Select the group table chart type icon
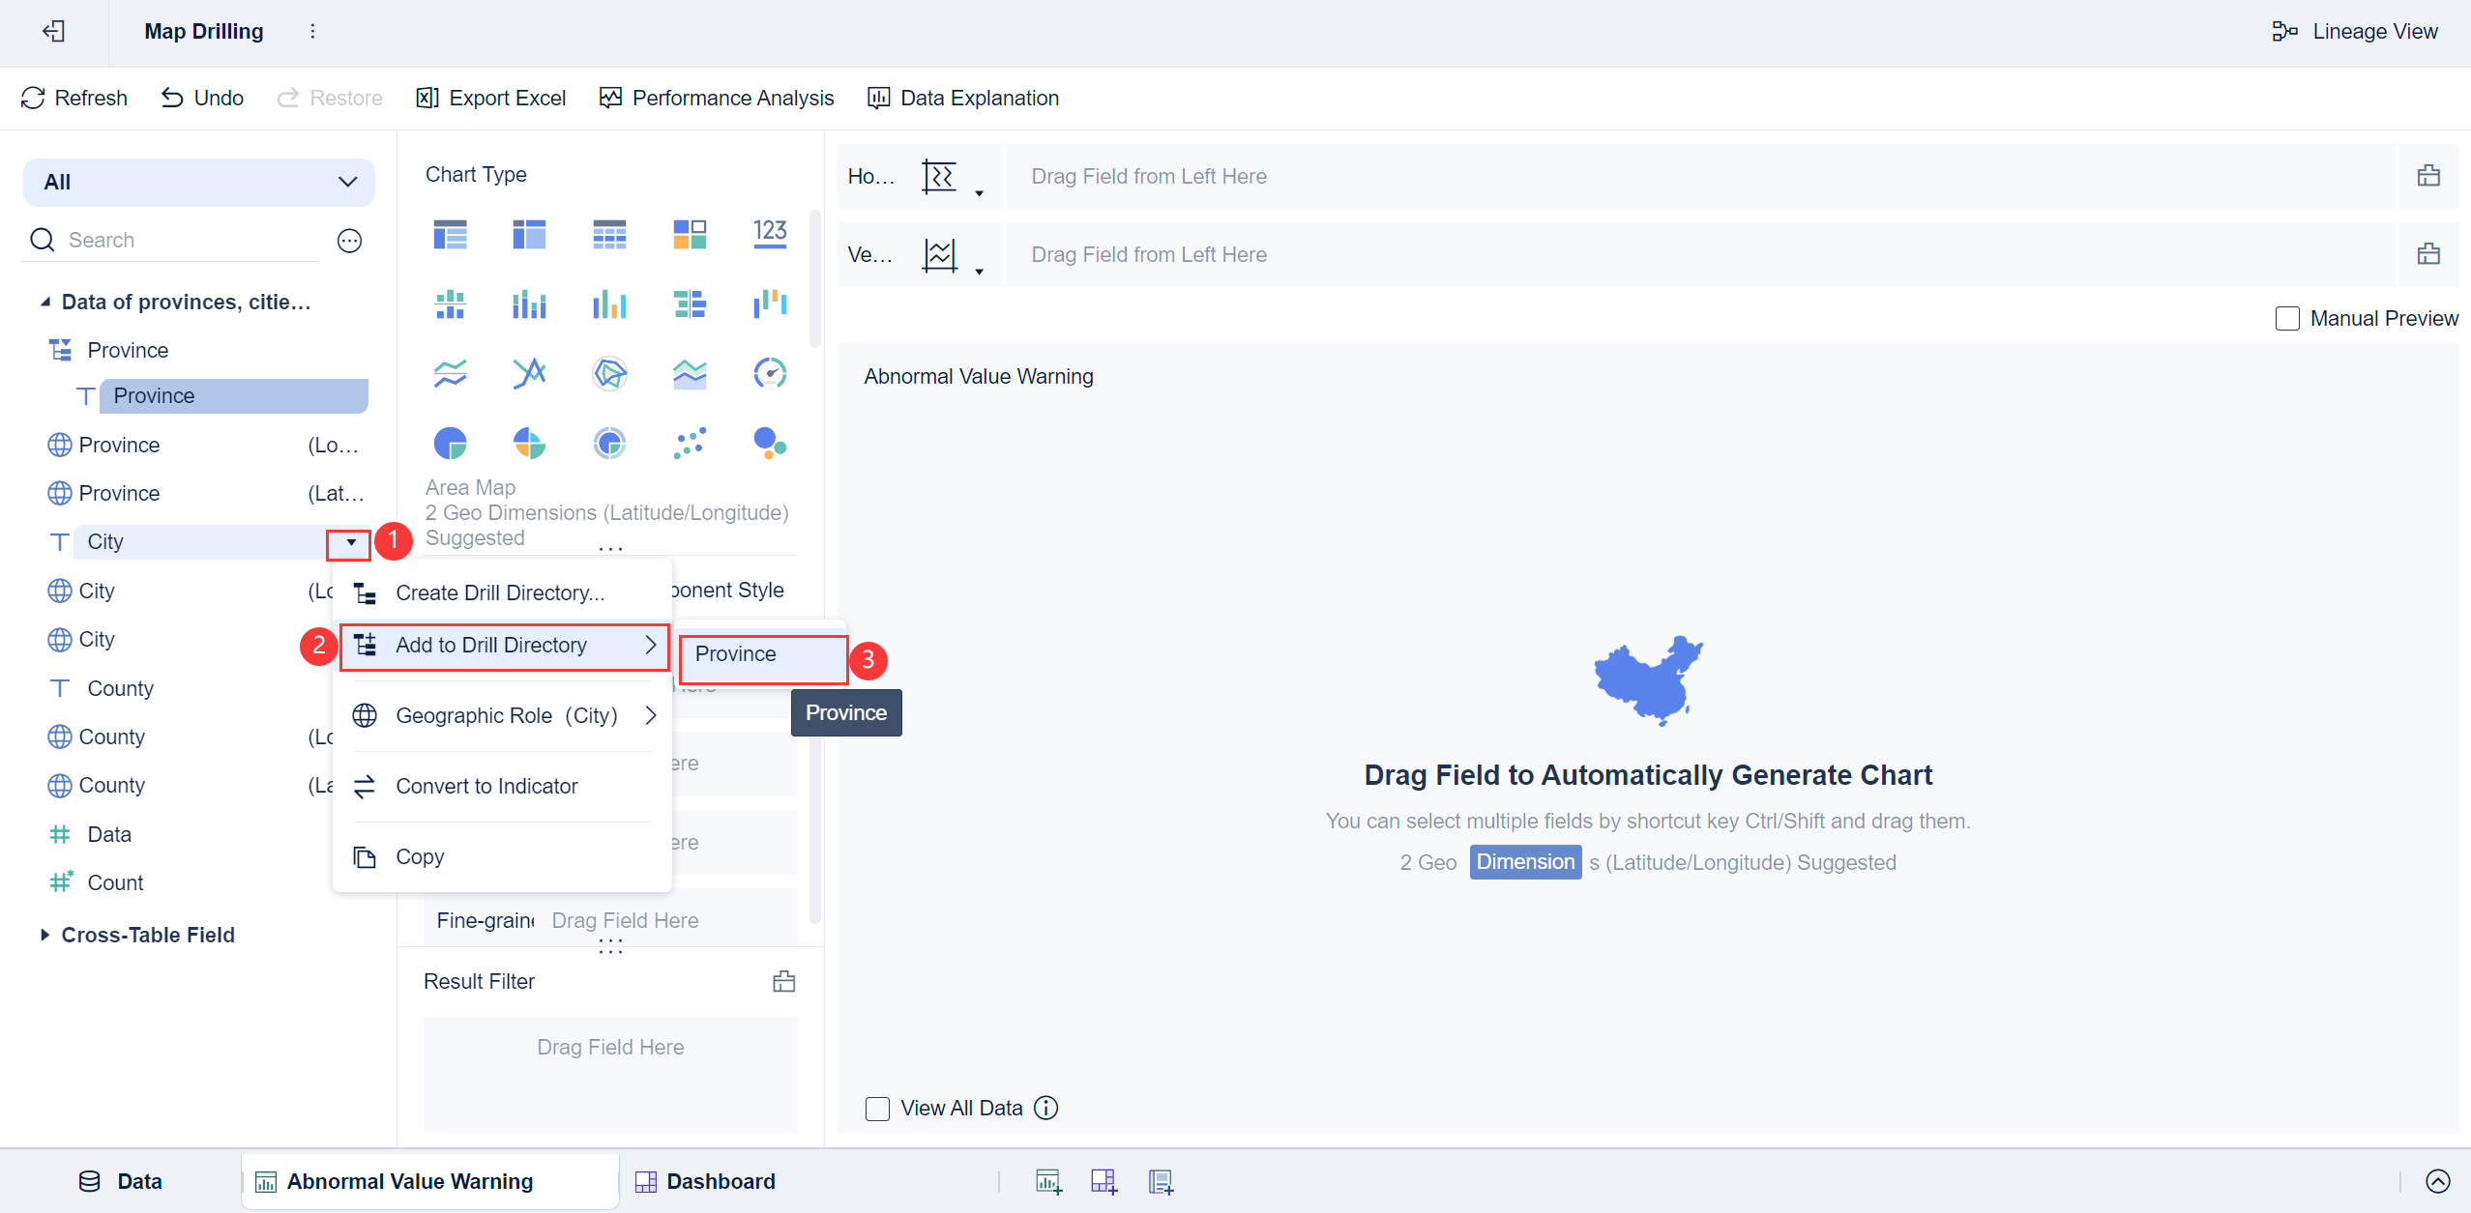Image resolution: width=2471 pixels, height=1213 pixels. coord(451,233)
